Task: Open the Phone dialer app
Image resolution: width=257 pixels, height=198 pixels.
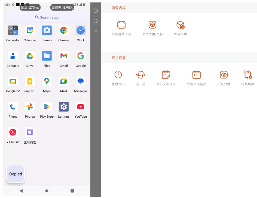Action: coord(13,107)
